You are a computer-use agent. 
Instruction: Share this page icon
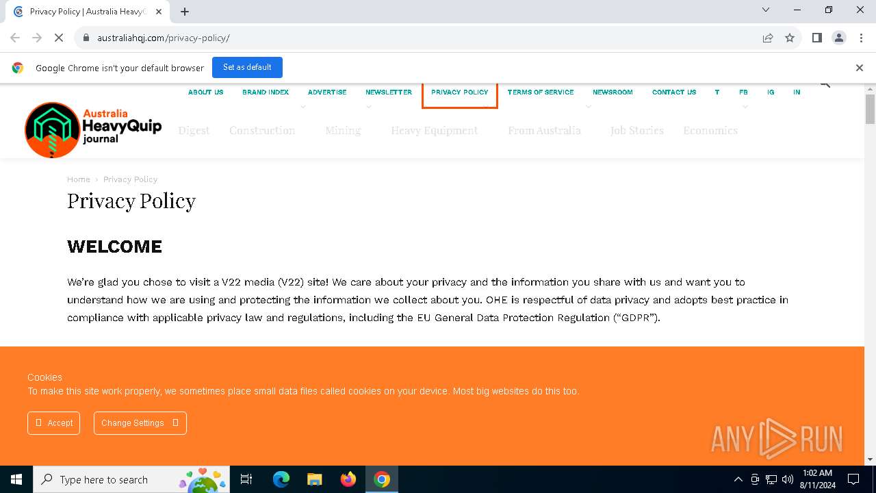pyautogui.click(x=768, y=38)
